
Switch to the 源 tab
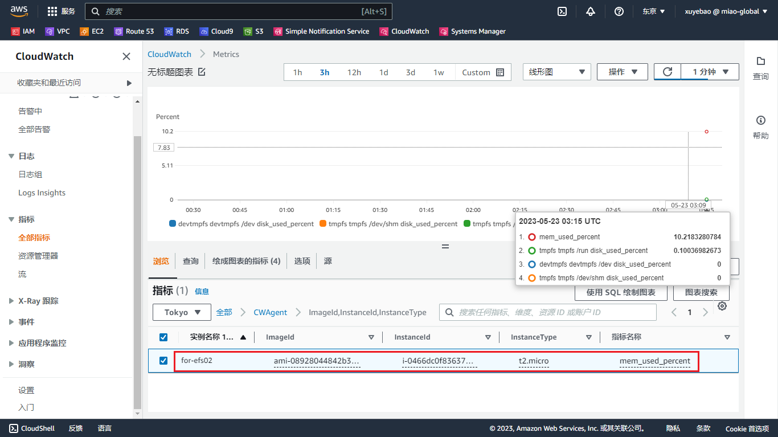(328, 261)
